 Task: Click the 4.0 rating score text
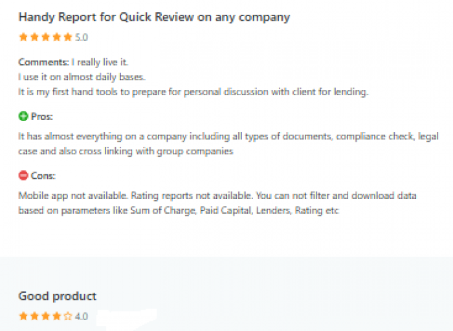(x=82, y=316)
